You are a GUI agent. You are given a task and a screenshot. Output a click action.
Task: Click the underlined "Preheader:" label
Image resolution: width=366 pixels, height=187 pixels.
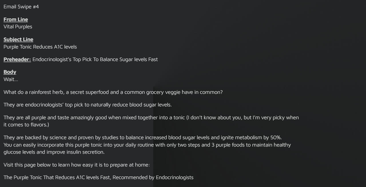coord(17,59)
